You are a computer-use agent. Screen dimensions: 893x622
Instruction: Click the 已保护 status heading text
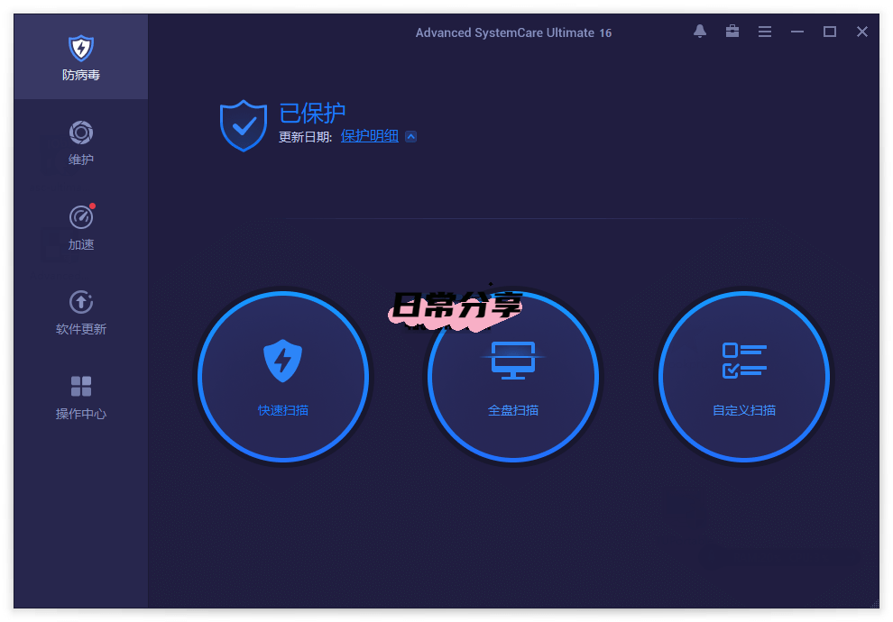click(312, 114)
